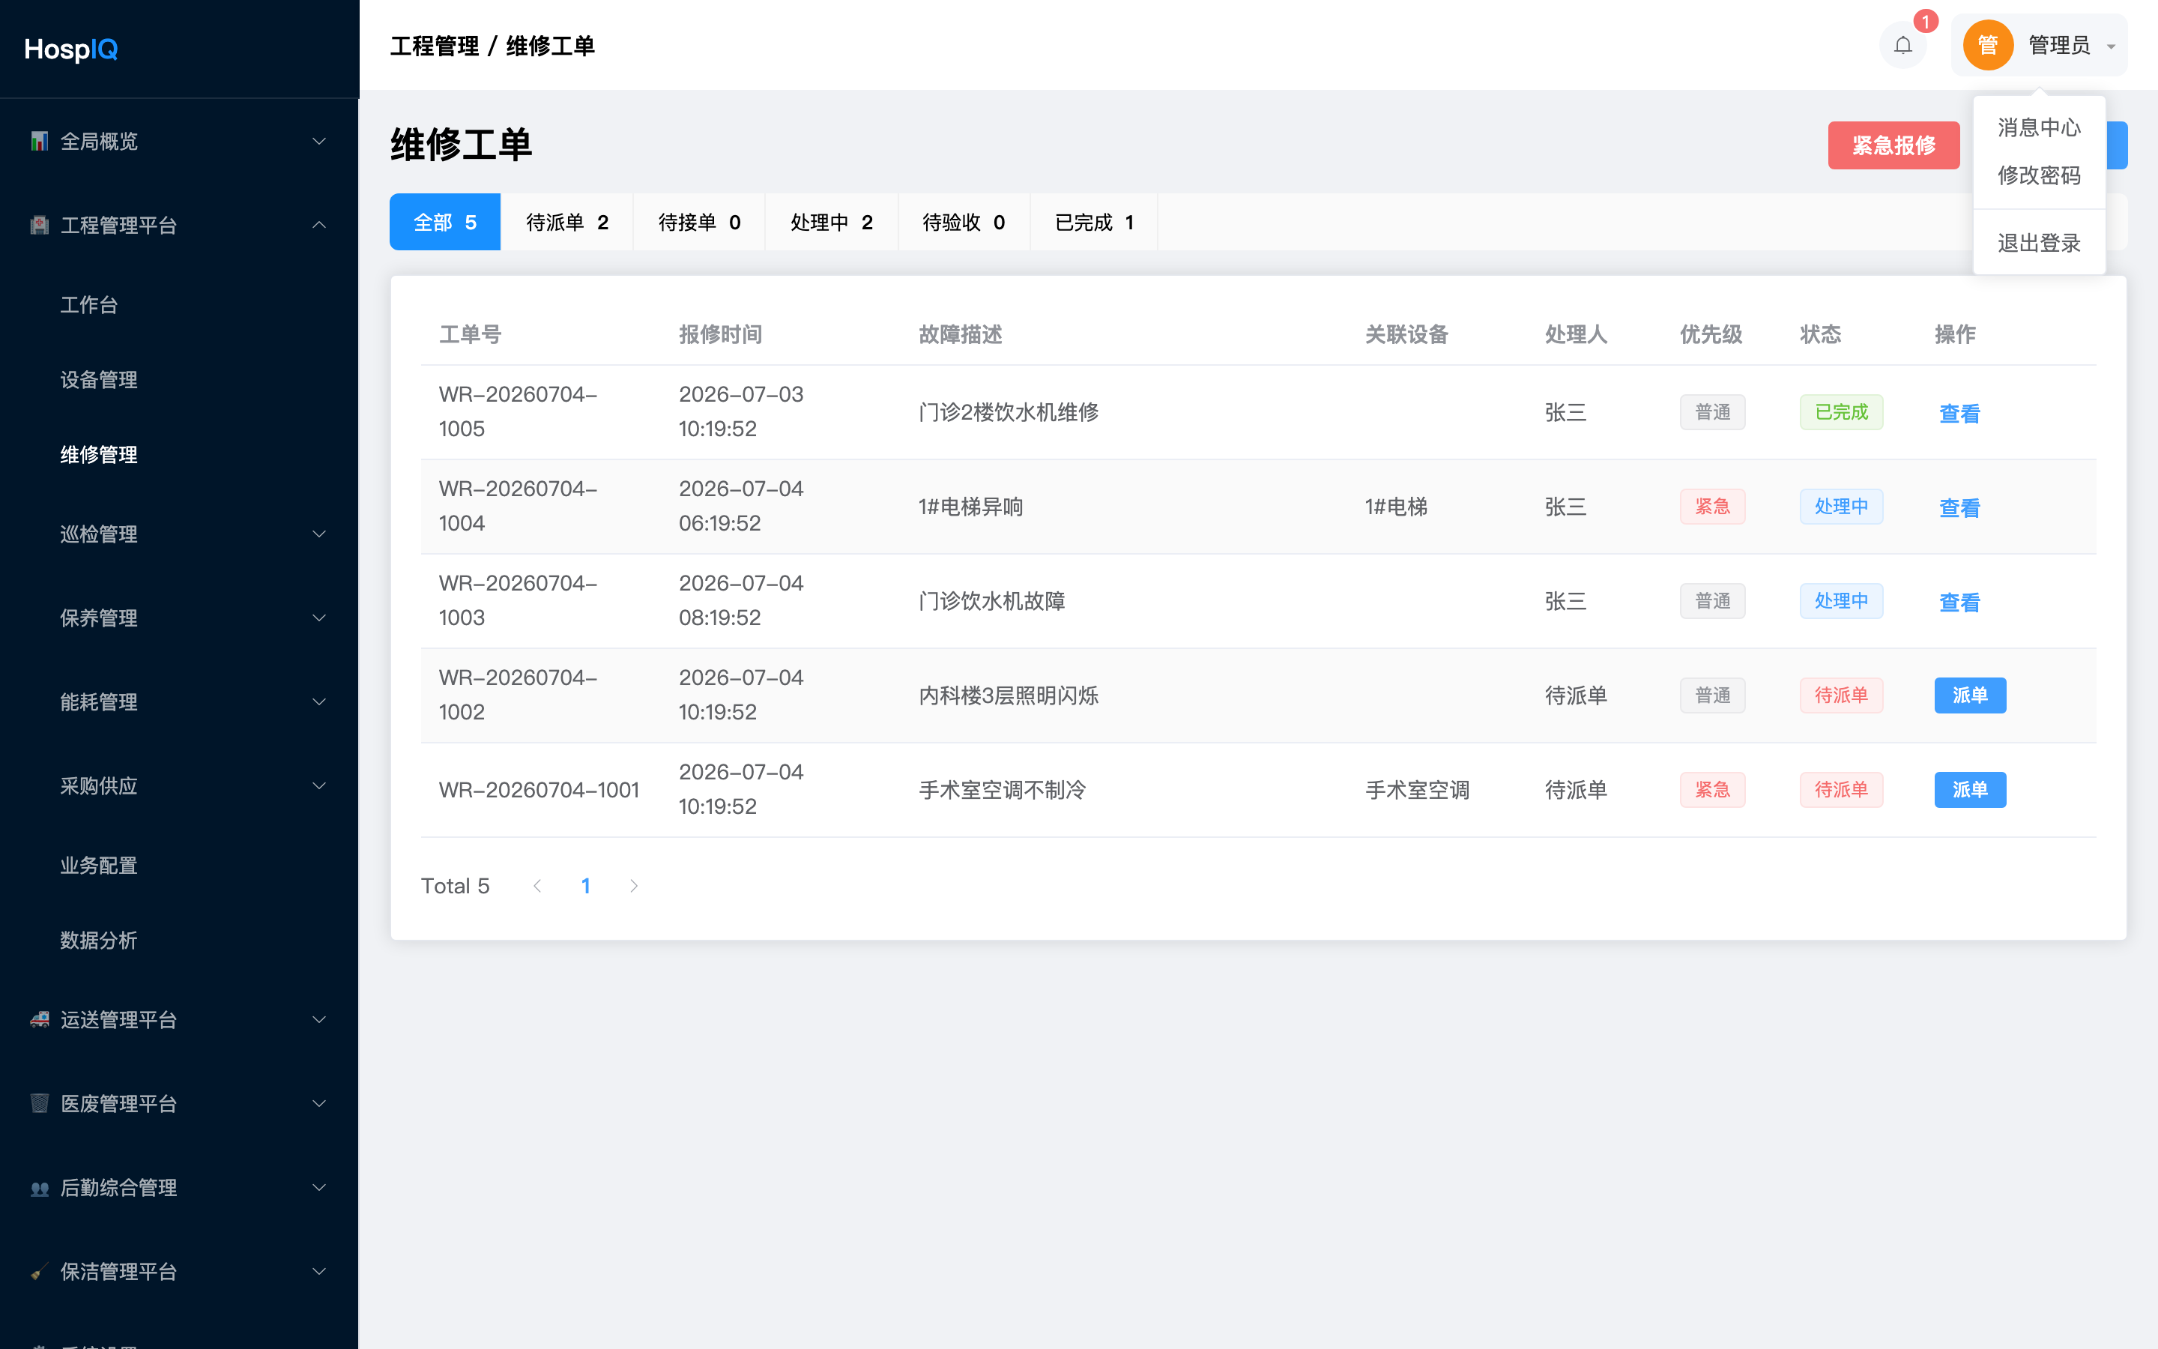
Task: Switch to the 待接单 0 tab
Action: pyautogui.click(x=699, y=222)
